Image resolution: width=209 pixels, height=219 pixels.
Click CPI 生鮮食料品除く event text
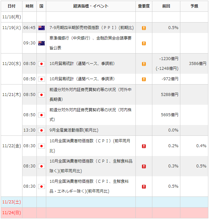click(x=91, y=166)
